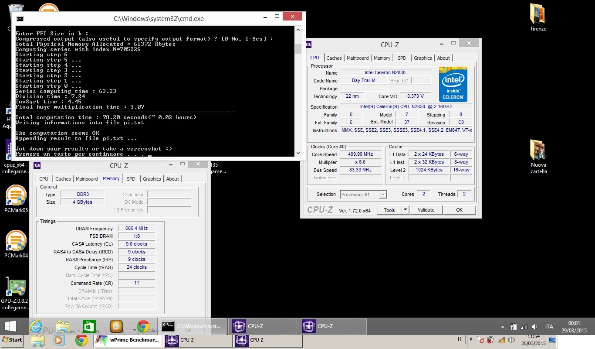Expand the Tools dropdown arrow in CPU-Z
This screenshot has width=595, height=349.
(405, 210)
